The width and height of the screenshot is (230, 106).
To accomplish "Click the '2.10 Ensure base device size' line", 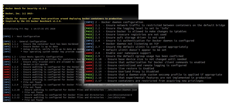I will (x=135, y=59).
